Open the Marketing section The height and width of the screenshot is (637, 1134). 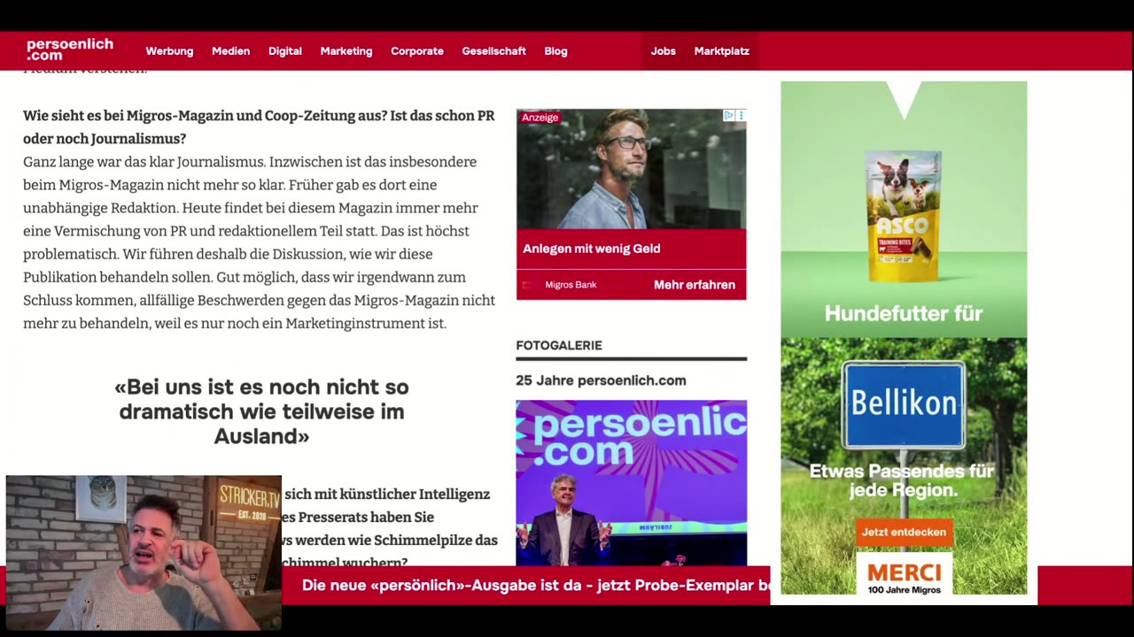(x=346, y=51)
